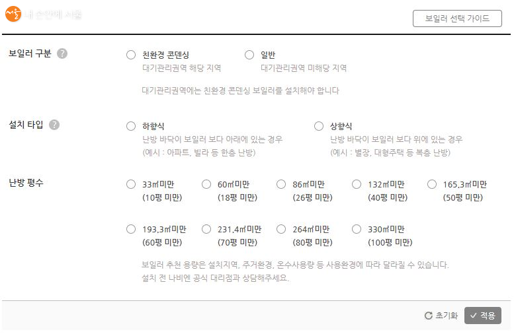Choose 상향식 installation type
This screenshot has width=514, height=334.
[x=319, y=126]
